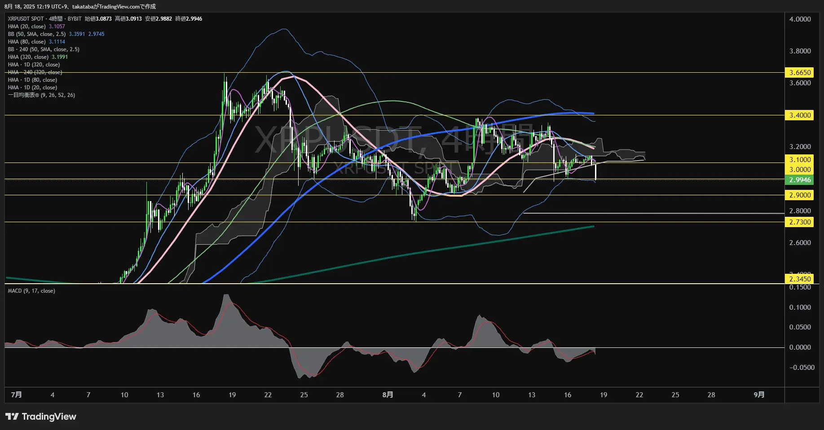Select the 始値3.0873 open value in header

pos(98,19)
